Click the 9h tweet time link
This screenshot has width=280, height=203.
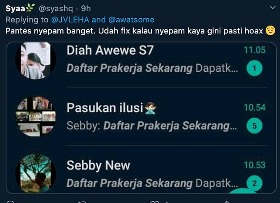86,9
